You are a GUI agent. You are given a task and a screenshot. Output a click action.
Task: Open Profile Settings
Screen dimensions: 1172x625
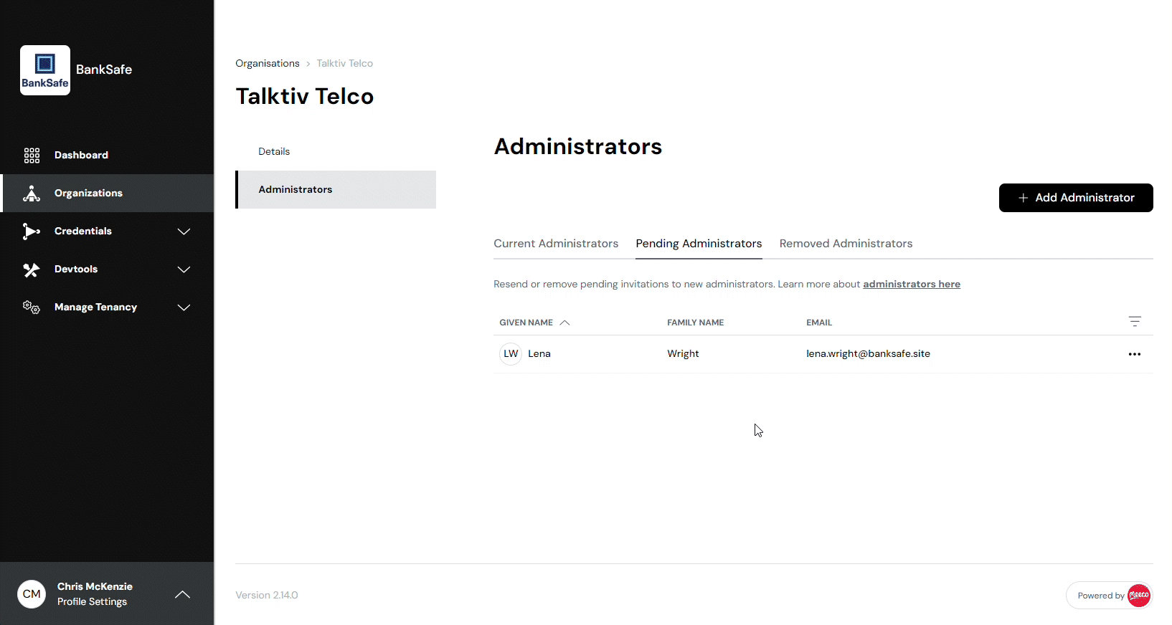coord(92,602)
